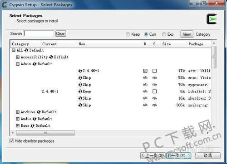Expand the Base category
This screenshot has height=164, width=227.
(18, 125)
